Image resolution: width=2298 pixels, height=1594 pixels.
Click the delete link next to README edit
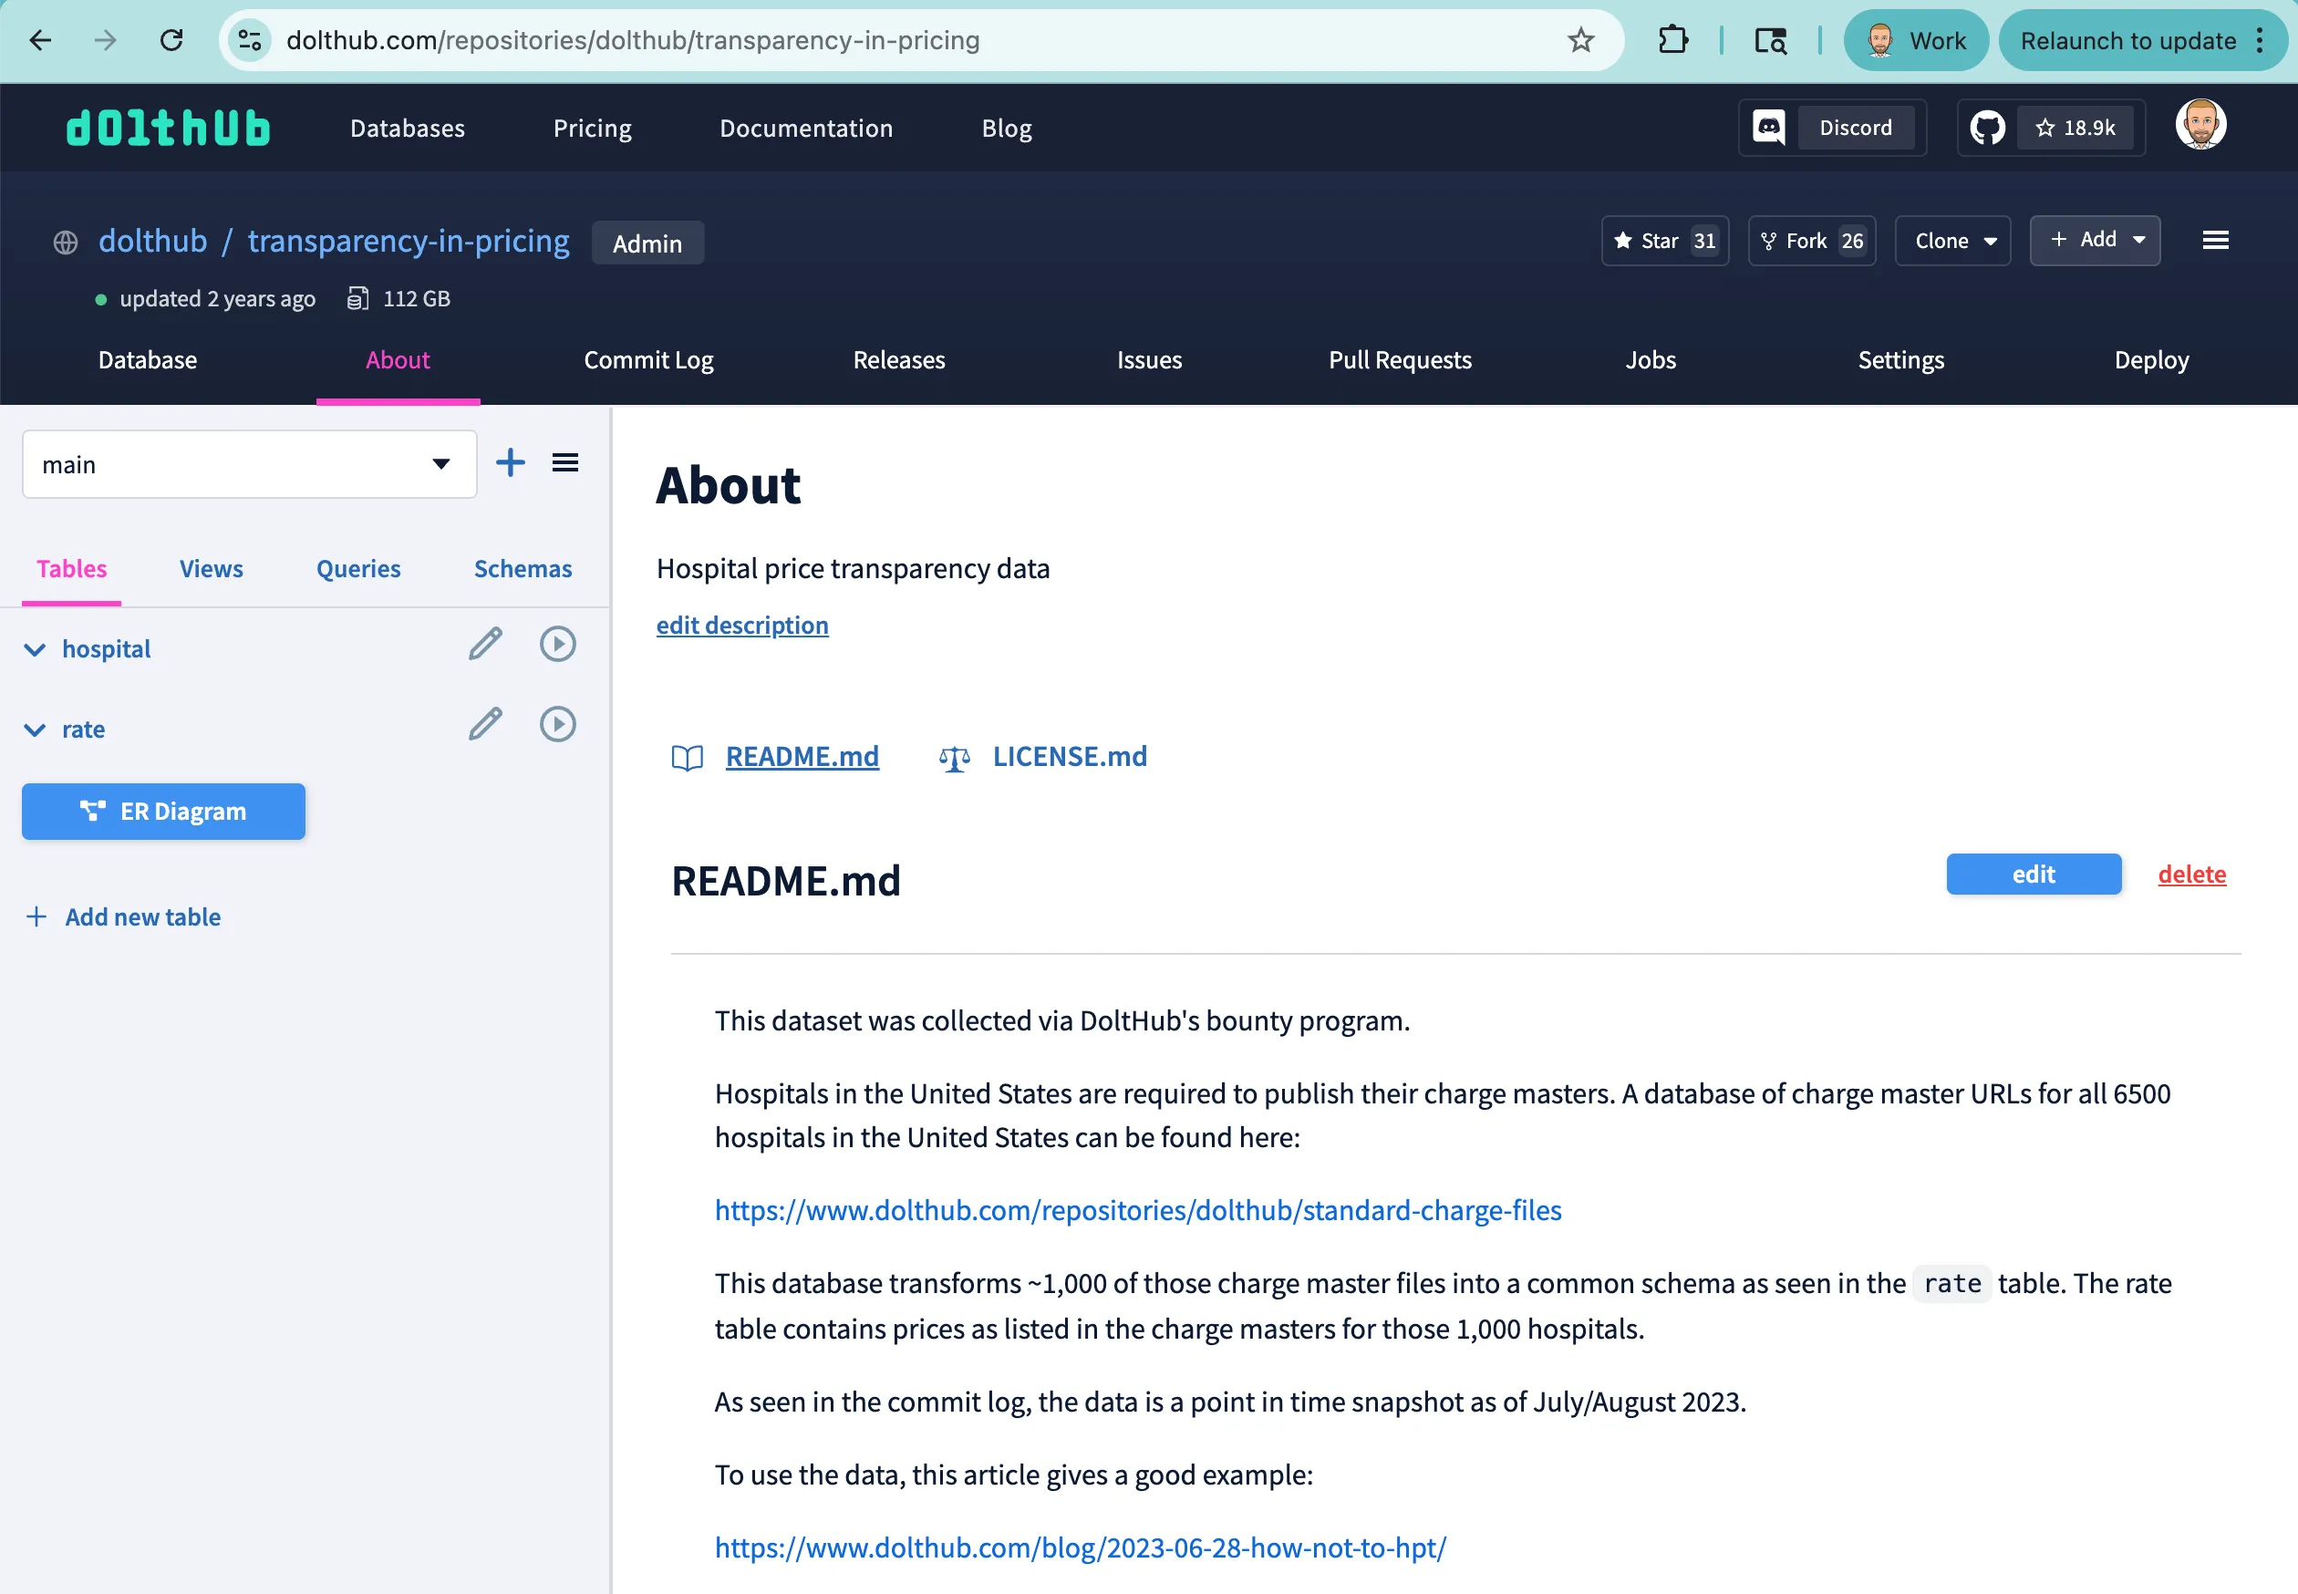coord(2191,874)
